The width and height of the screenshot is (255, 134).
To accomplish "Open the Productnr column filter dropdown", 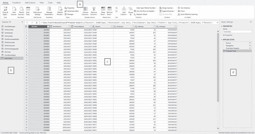I will 133,26.
